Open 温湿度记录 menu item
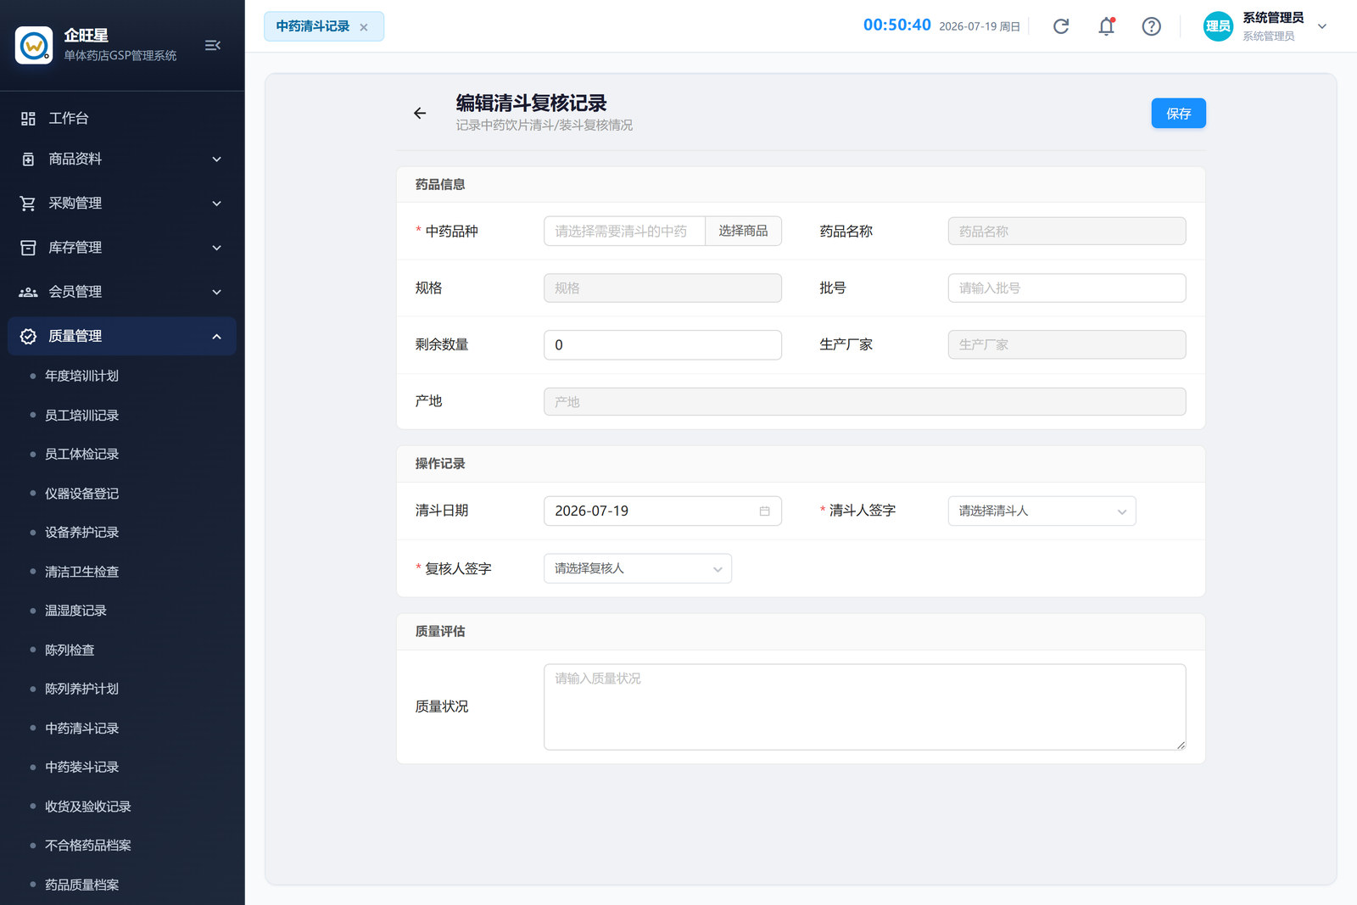The width and height of the screenshot is (1357, 905). pyautogui.click(x=75, y=611)
